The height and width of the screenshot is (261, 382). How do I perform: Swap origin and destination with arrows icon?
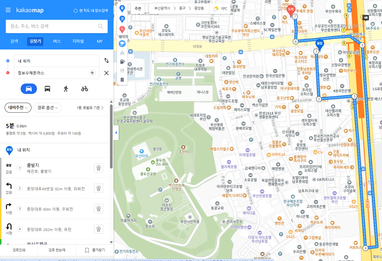106,61
